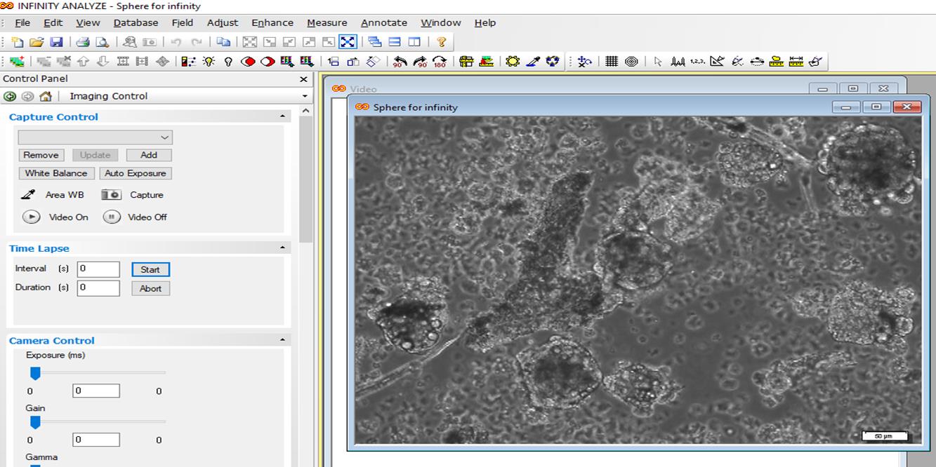
Task: Click the Exposure slider handle
Action: (x=34, y=372)
